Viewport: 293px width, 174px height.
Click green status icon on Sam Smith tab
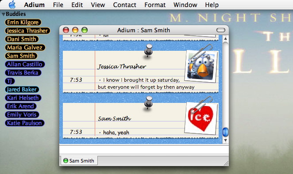[x=66, y=161]
